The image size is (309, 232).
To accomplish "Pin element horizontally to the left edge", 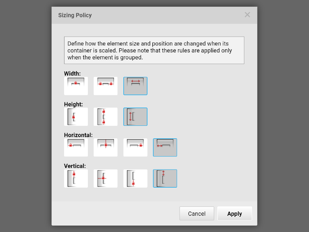I will tap(76, 147).
